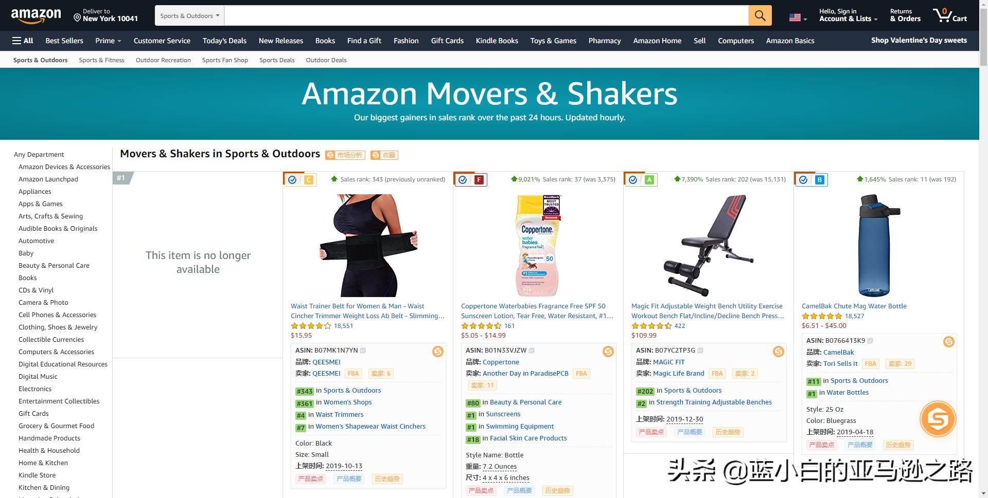Expand the country flag language selector
Image resolution: width=988 pixels, height=498 pixels.
[x=798, y=17]
